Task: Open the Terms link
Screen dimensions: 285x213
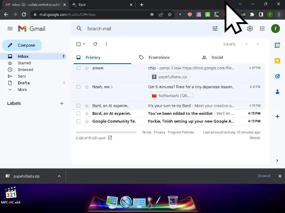Action: [x=146, y=132]
